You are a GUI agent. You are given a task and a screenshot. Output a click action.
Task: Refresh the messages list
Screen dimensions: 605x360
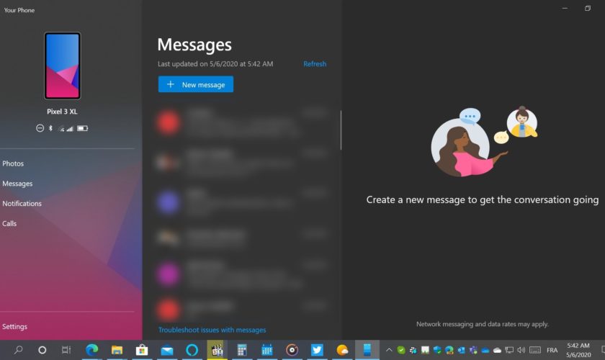315,64
